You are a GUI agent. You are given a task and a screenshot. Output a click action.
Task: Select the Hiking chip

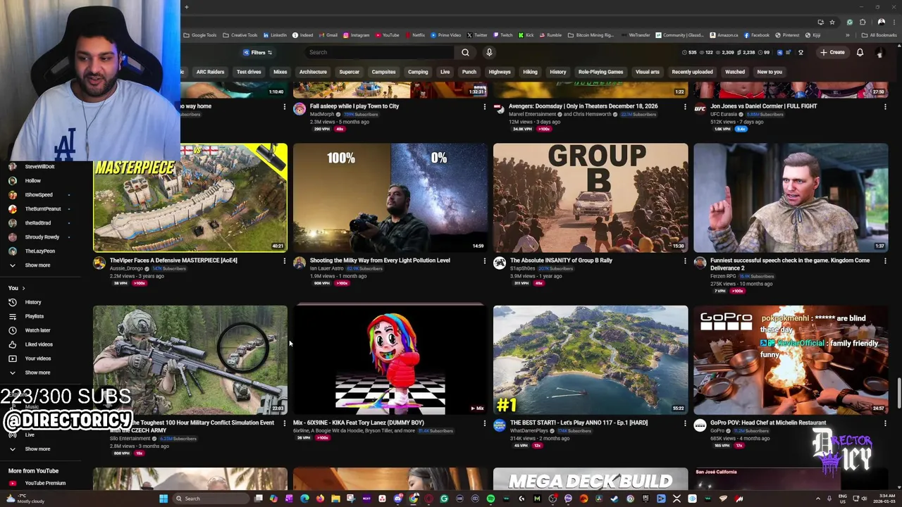530,72
